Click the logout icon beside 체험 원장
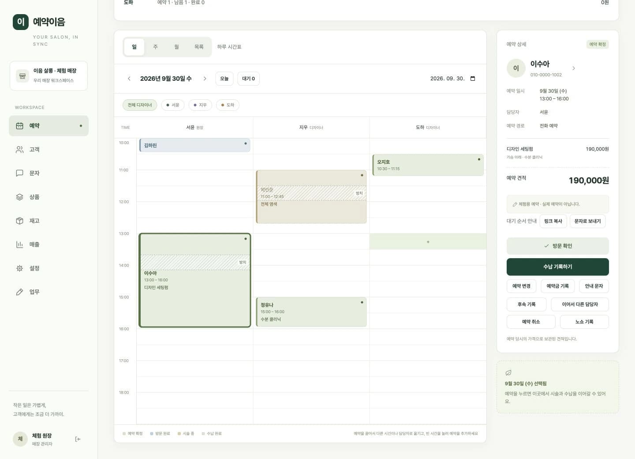The image size is (635, 459). click(78, 439)
